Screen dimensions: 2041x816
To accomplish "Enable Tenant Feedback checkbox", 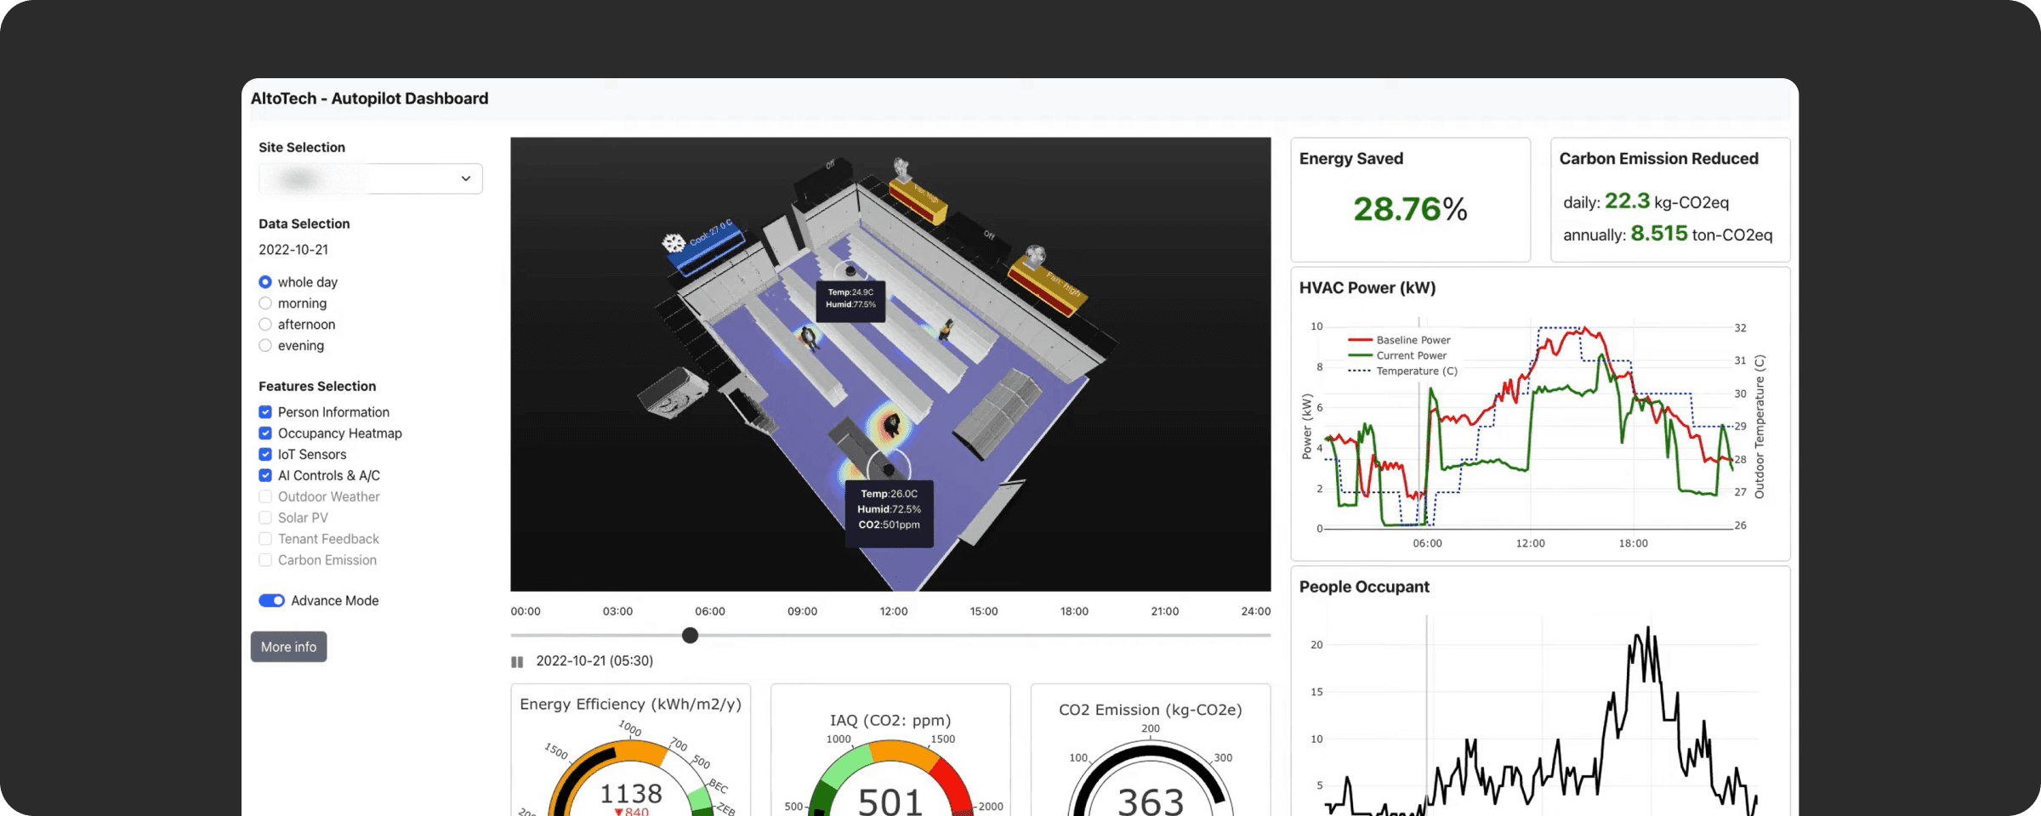I will click(265, 539).
